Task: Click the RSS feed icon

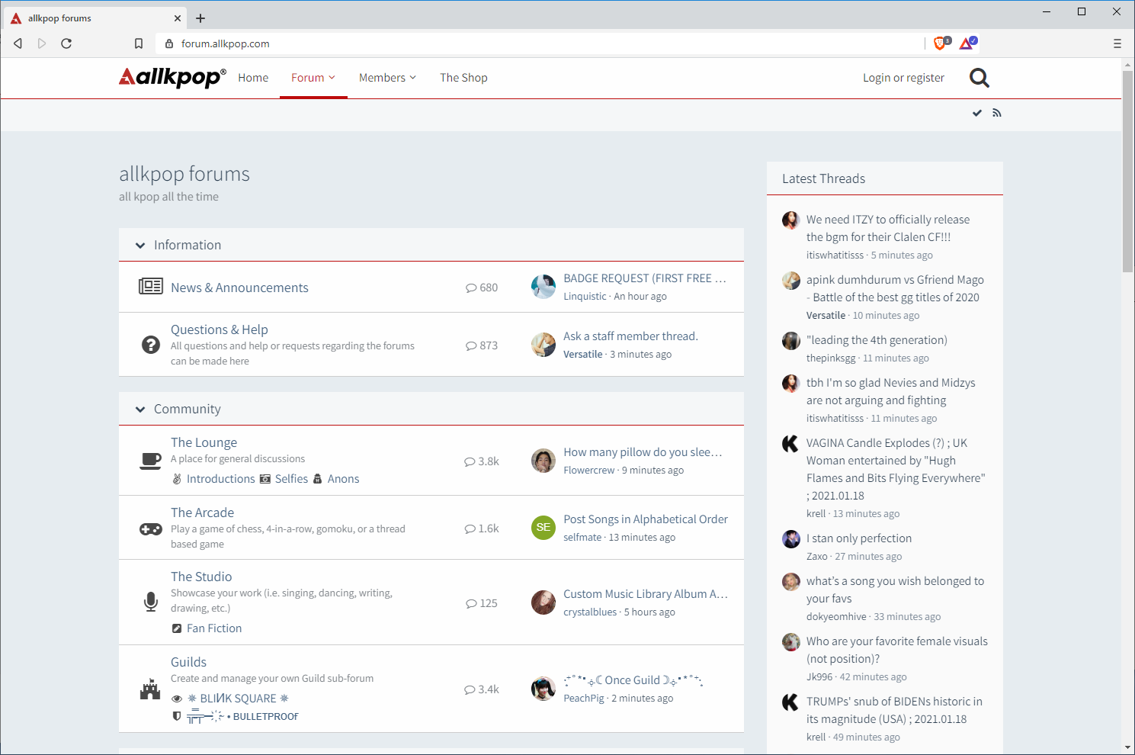Action: pyautogui.click(x=997, y=113)
